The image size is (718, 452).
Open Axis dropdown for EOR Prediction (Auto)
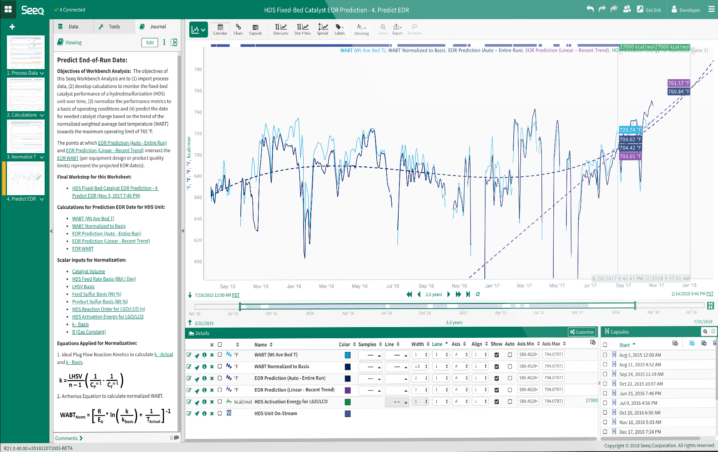pos(461,378)
